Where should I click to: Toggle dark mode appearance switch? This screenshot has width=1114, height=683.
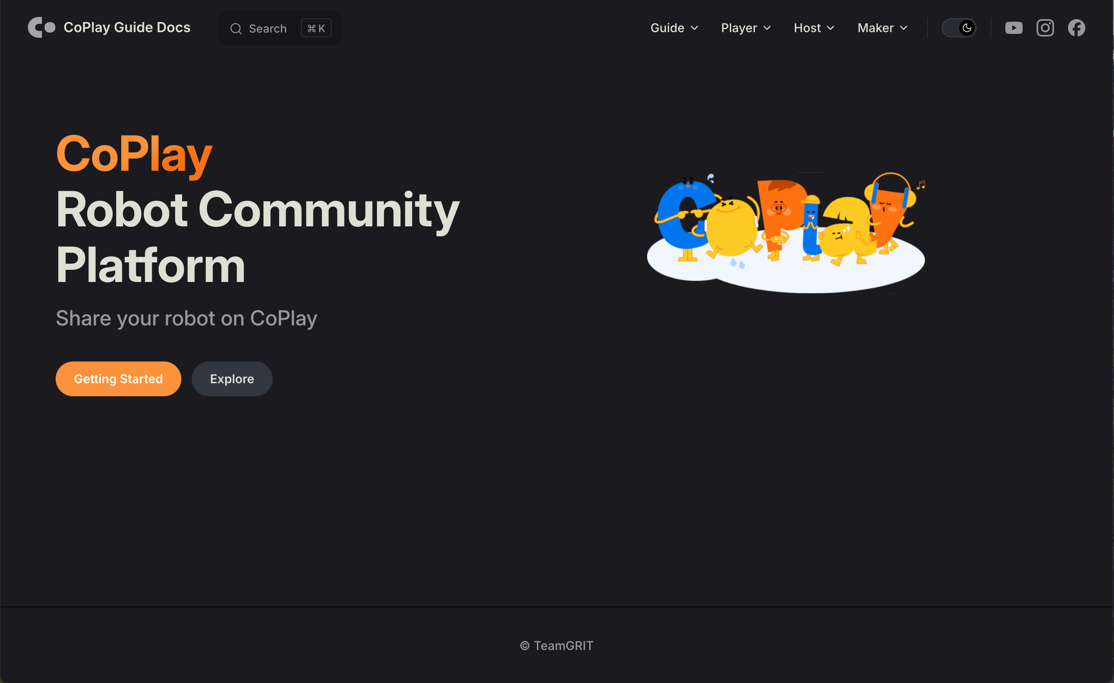959,28
